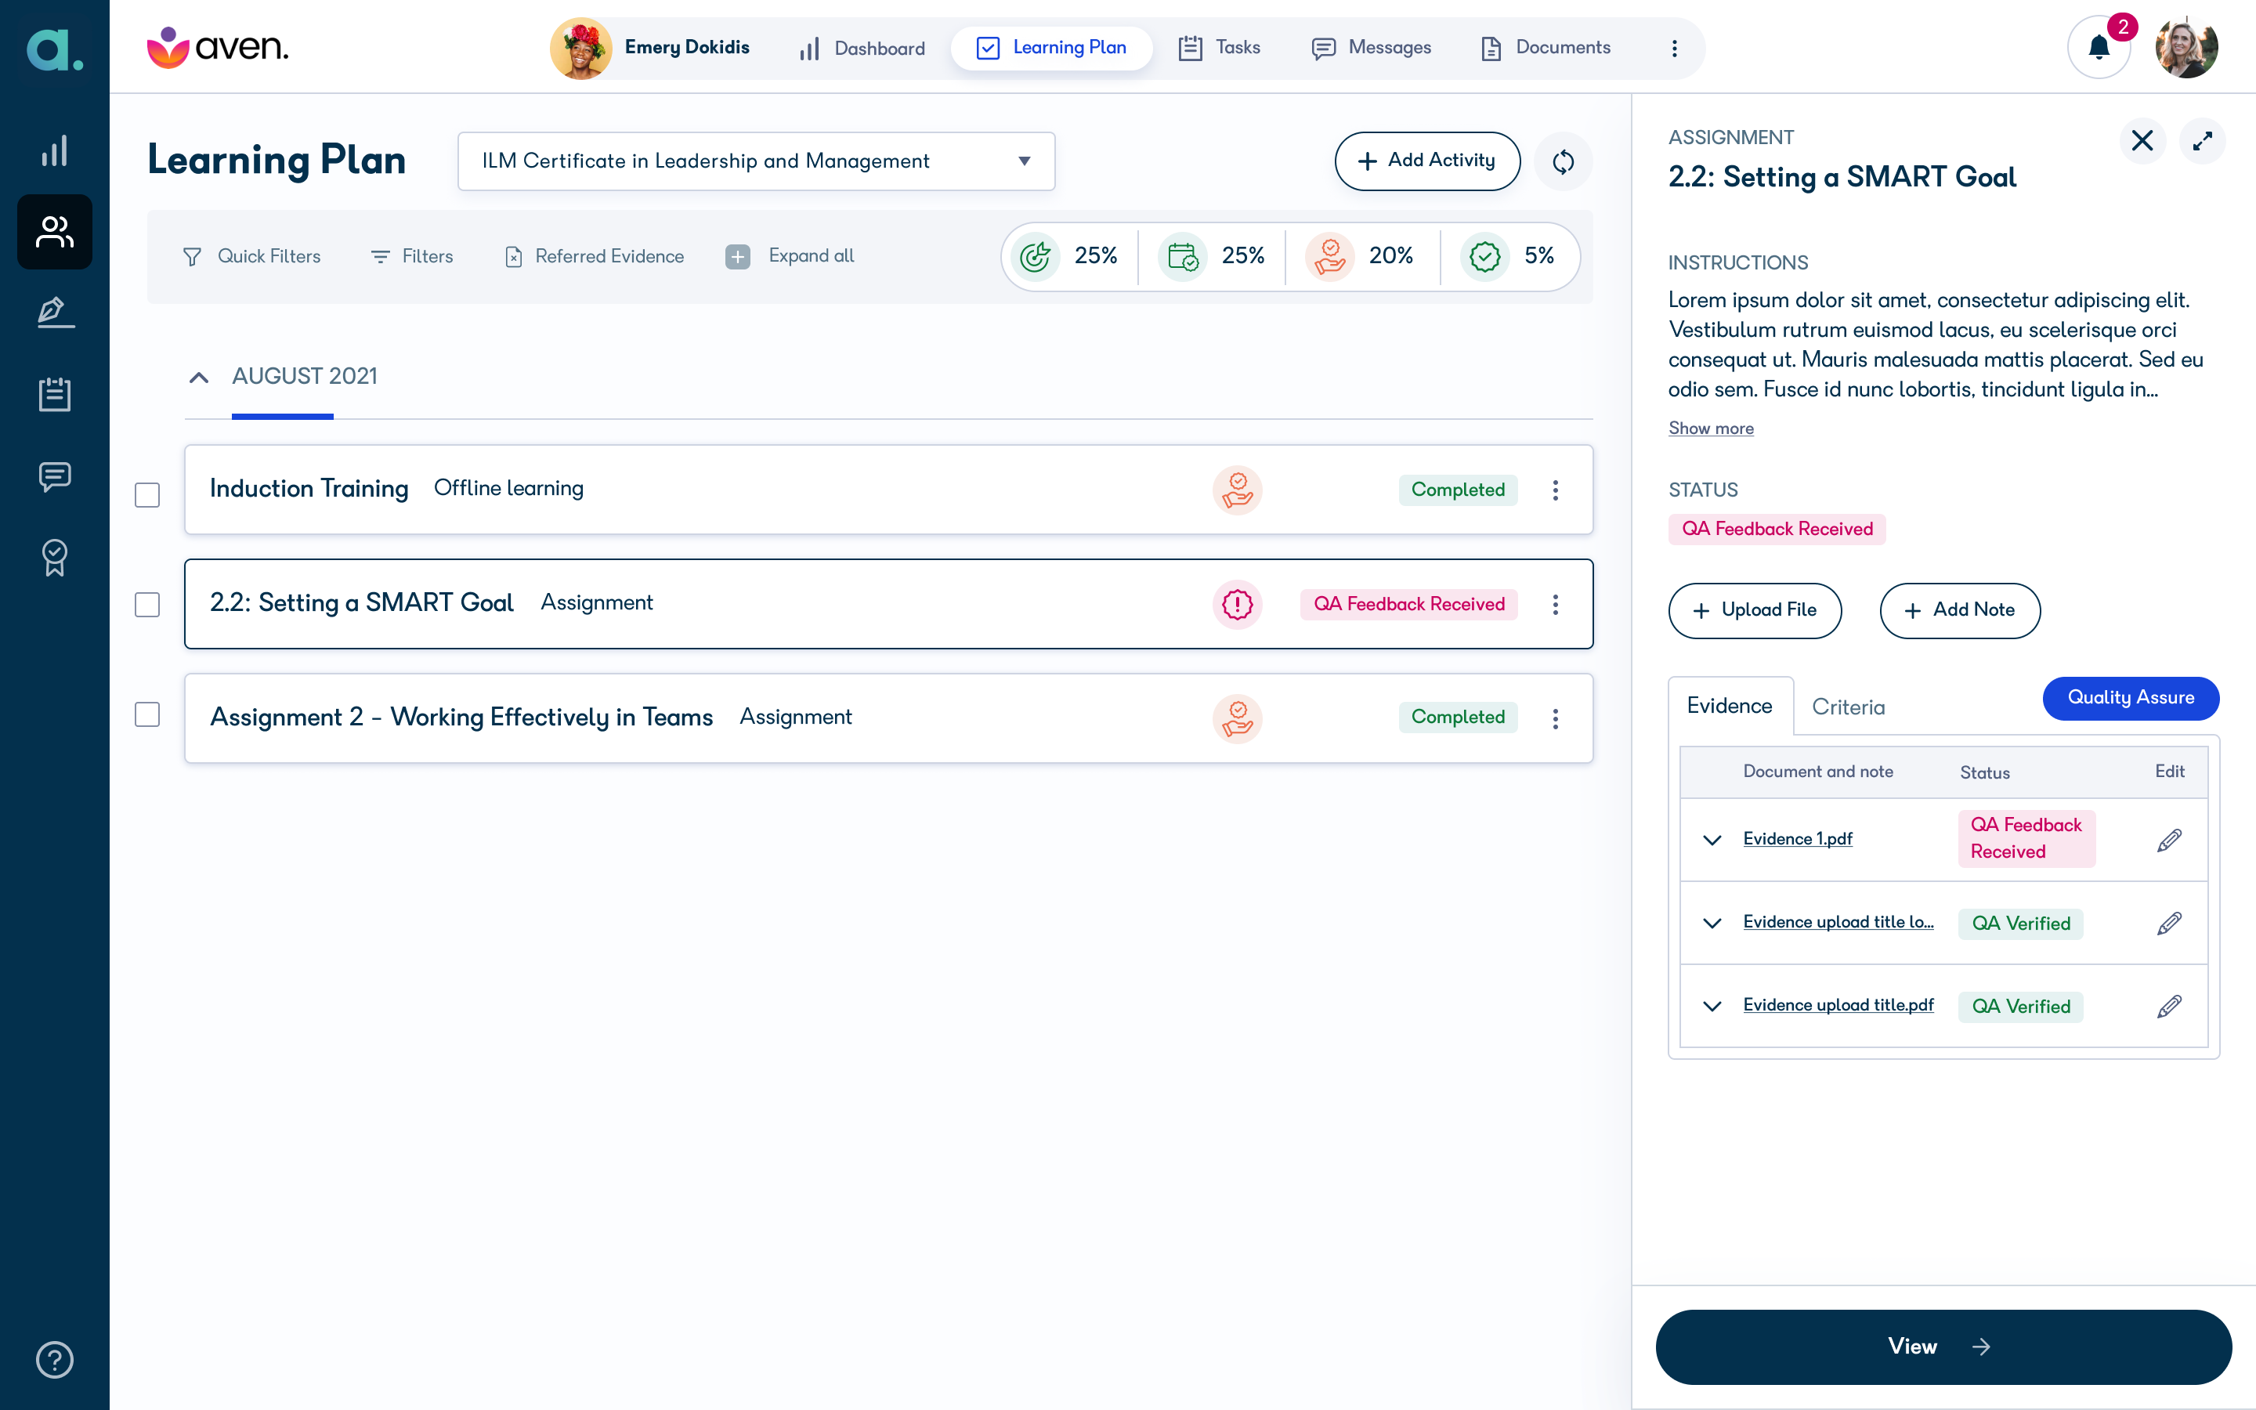Open the header more options kebab menu

[x=1674, y=48]
